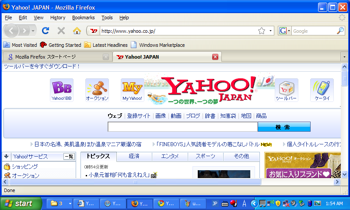Expand hidden system tray icons arrow
The image size is (350, 210).
(254, 203)
